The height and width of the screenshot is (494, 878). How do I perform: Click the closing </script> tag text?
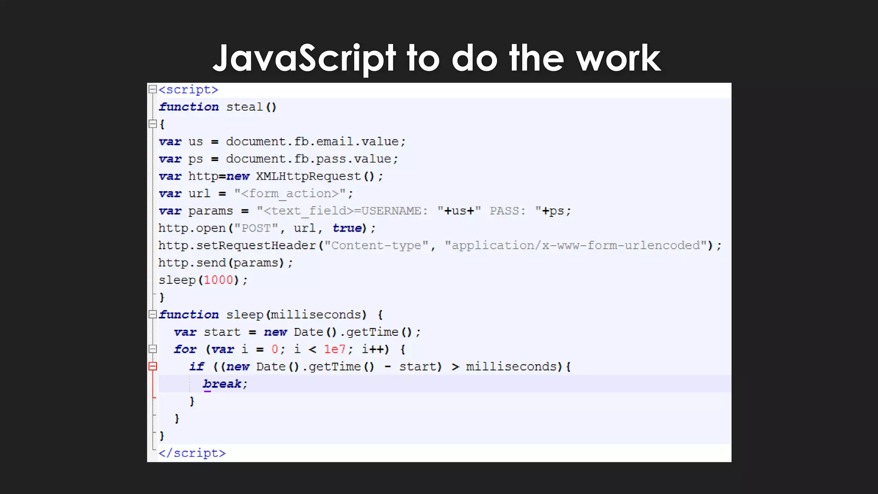click(192, 453)
